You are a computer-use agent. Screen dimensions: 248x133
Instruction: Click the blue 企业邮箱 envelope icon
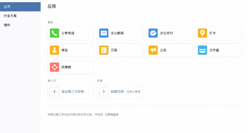[104, 33]
